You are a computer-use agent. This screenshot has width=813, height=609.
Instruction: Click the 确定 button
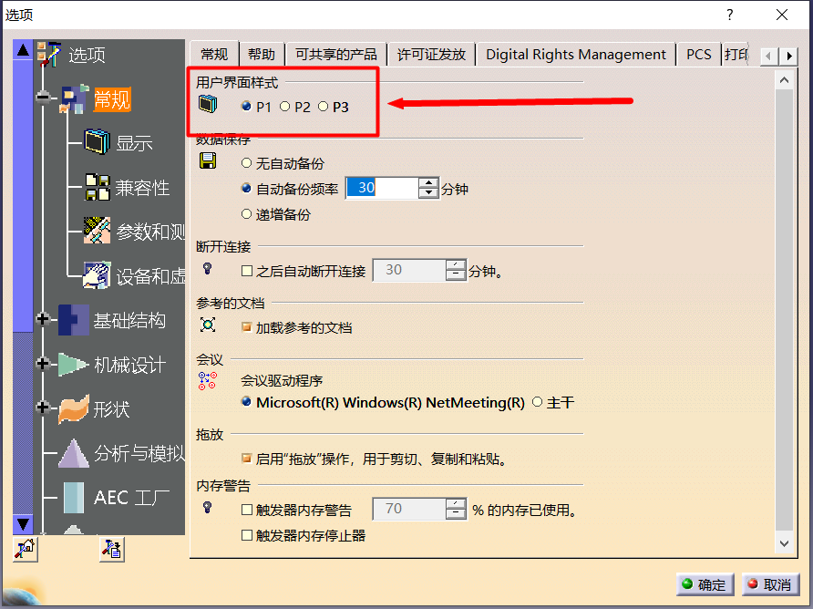(x=702, y=584)
